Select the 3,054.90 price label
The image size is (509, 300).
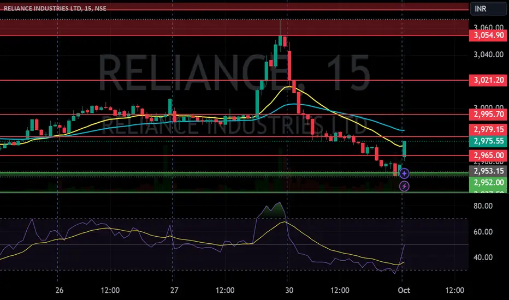click(488, 35)
